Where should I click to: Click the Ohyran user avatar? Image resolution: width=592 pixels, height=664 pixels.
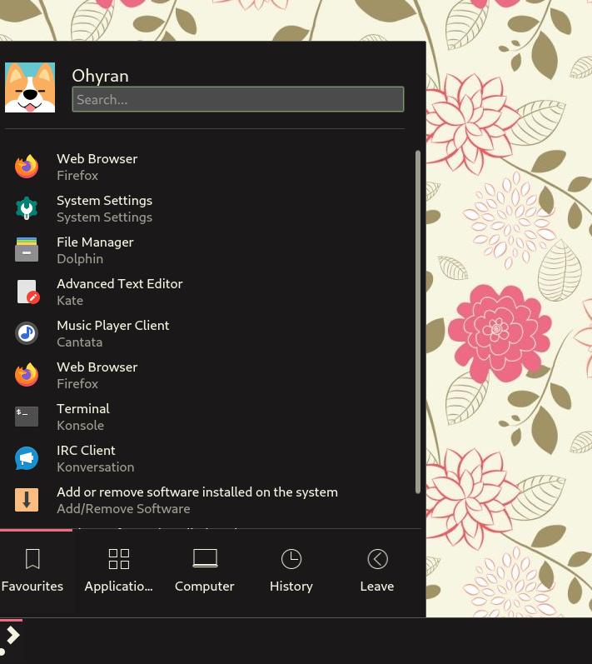pyautogui.click(x=30, y=87)
